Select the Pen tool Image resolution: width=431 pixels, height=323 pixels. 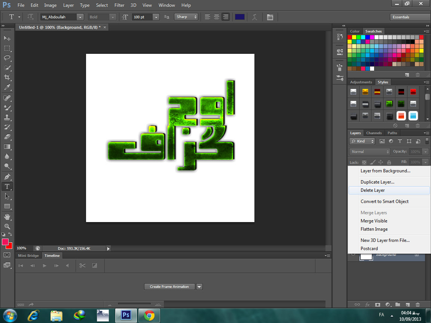tap(7, 176)
